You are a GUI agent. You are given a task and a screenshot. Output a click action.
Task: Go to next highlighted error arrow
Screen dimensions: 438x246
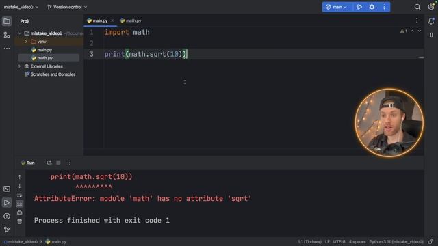(x=420, y=31)
